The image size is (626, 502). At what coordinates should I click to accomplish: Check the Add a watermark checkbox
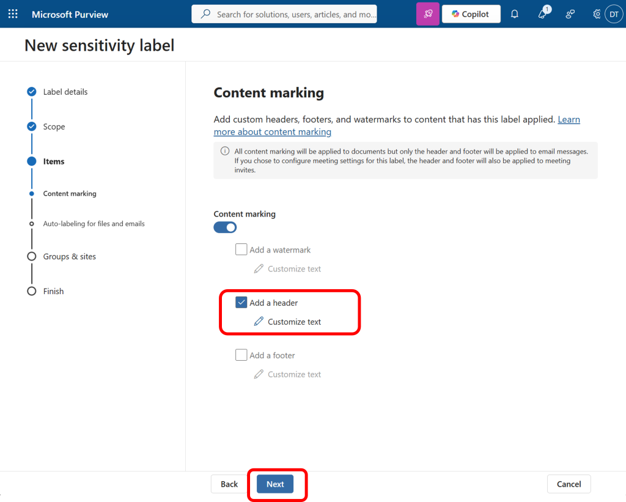(241, 249)
